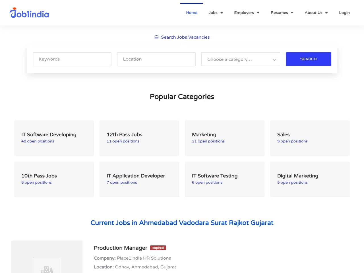Expand the Employers menu arrow
The width and height of the screenshot is (364, 273).
pyautogui.click(x=258, y=13)
